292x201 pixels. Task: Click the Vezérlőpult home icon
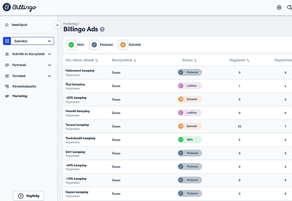7,25
